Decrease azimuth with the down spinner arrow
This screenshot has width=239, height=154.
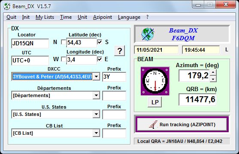pyautogui.click(x=213, y=79)
